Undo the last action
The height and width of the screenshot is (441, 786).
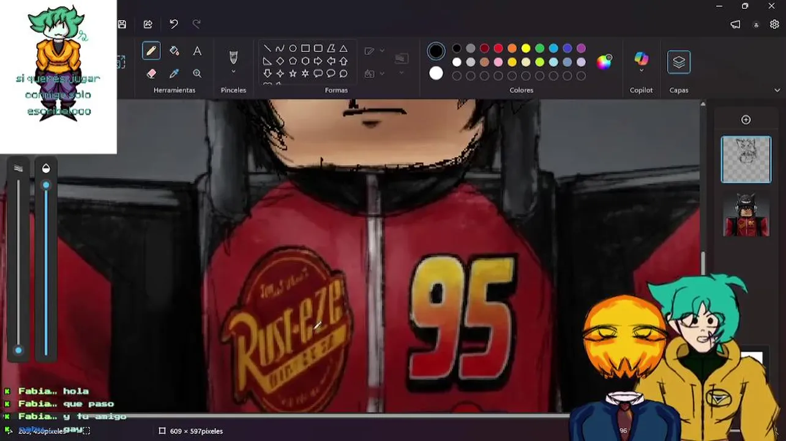point(174,24)
